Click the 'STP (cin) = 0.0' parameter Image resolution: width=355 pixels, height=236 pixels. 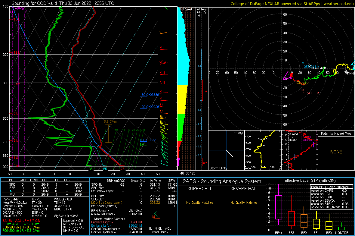[73, 224]
